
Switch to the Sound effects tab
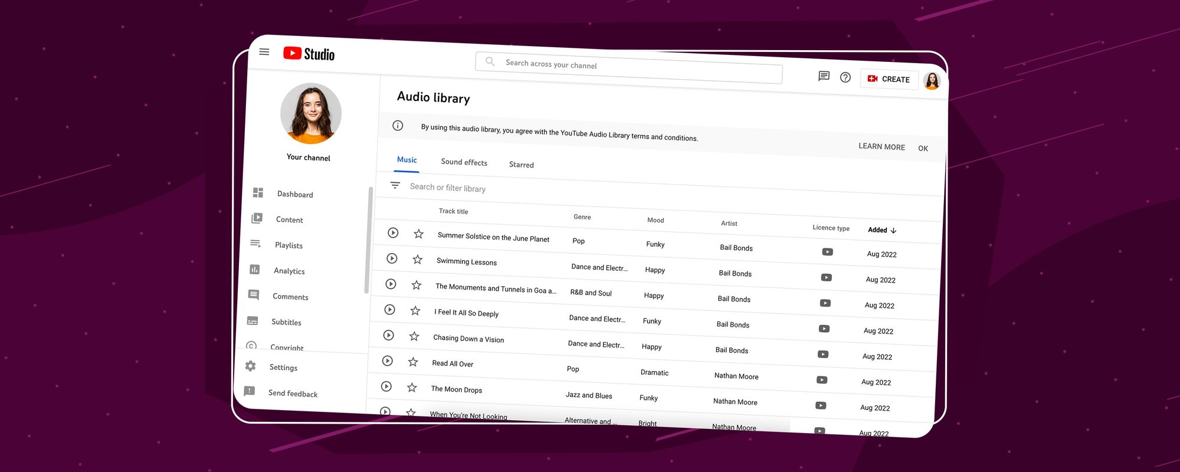point(464,162)
